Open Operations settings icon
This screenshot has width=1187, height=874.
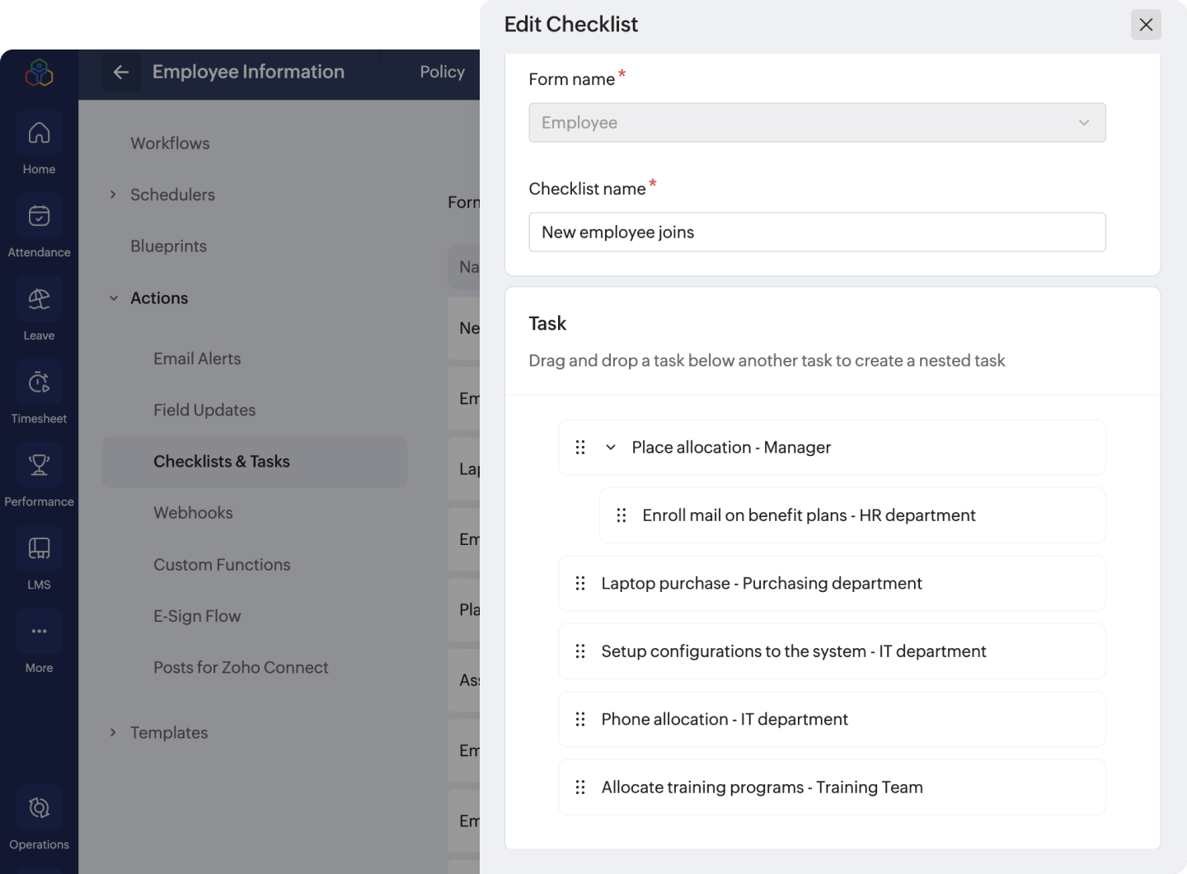tap(39, 808)
